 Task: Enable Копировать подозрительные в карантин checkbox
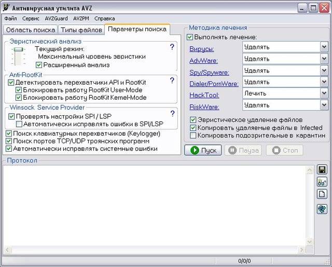tap(193, 136)
